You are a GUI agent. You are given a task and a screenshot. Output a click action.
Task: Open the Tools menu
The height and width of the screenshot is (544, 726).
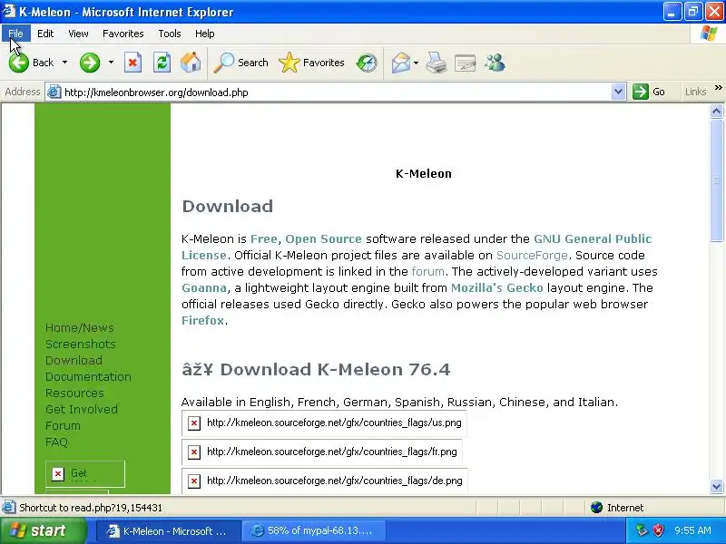point(170,34)
